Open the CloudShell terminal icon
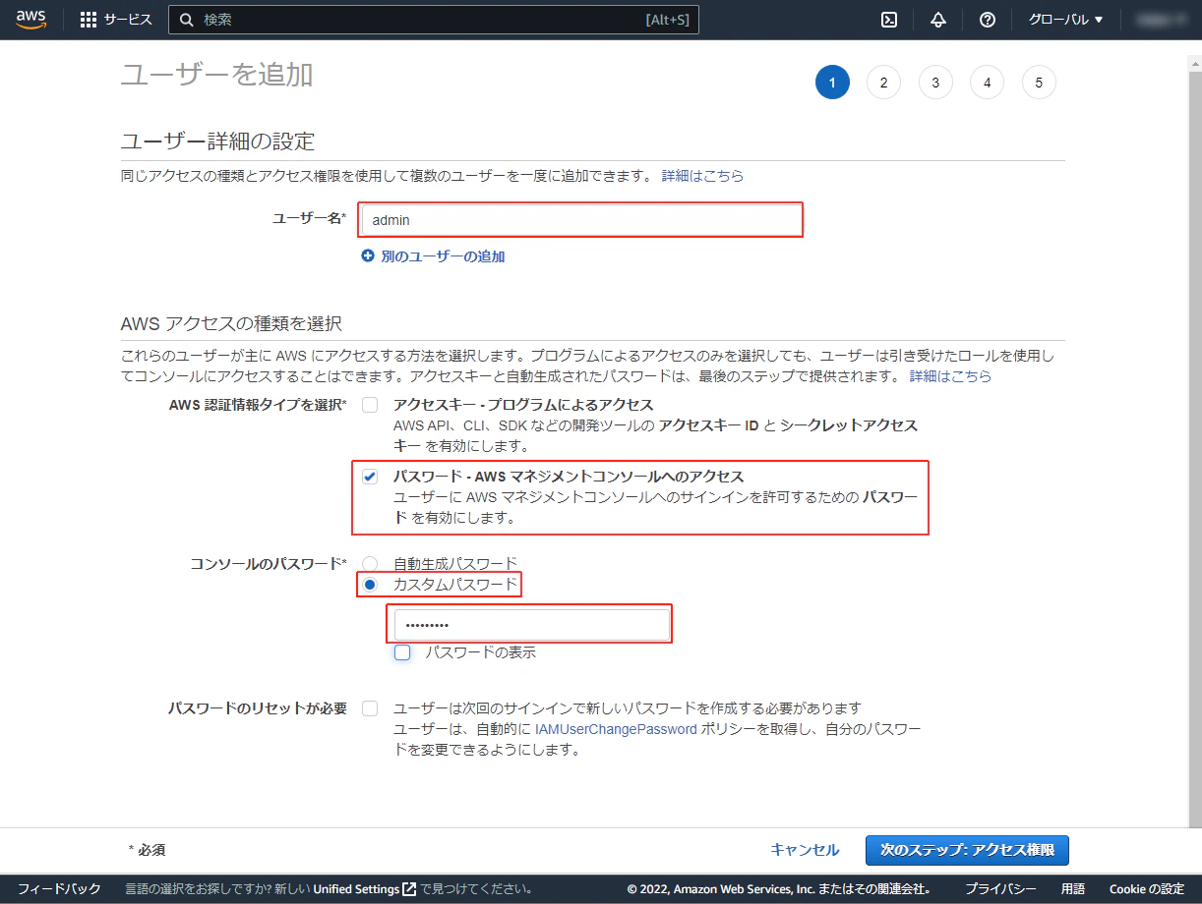The width and height of the screenshot is (1202, 904). point(889,20)
